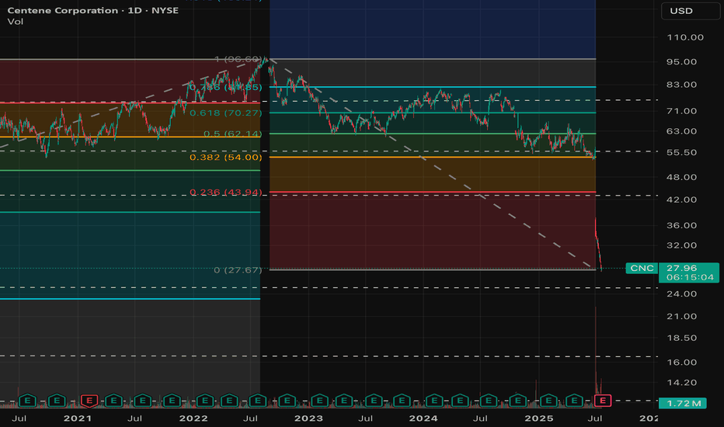Select the Fibonacci label 1 (96.60)
Screen dimensions: 724x427
point(238,59)
